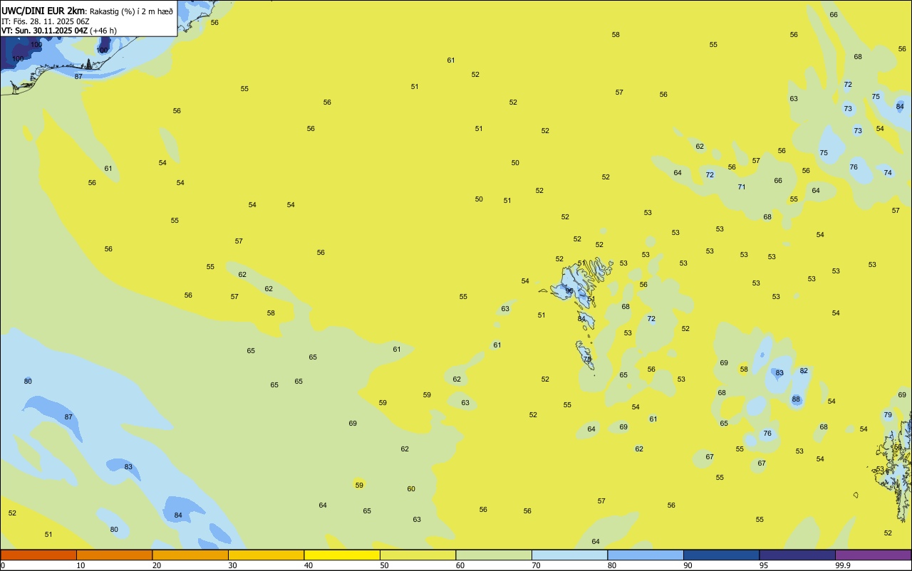Click the "90" legend tick label
The height and width of the screenshot is (571, 912).
688,565
